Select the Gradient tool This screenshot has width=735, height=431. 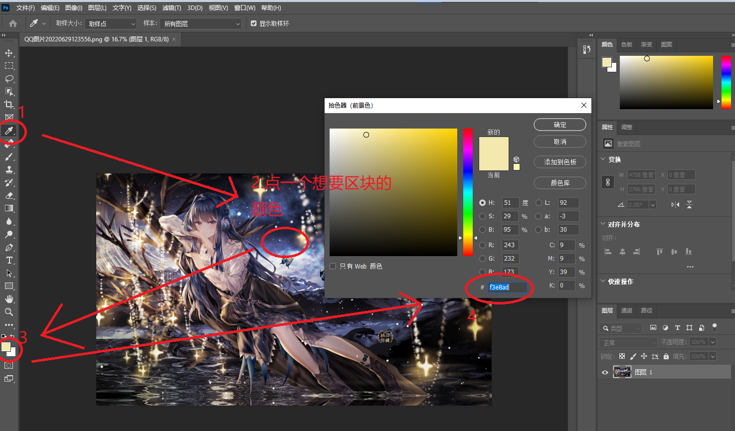9,208
